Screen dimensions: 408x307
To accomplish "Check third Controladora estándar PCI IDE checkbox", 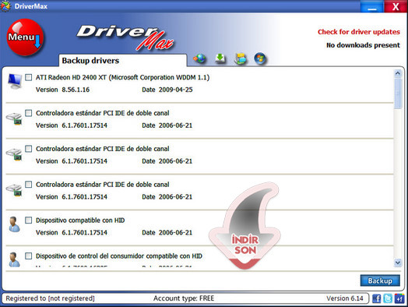I will 29,185.
